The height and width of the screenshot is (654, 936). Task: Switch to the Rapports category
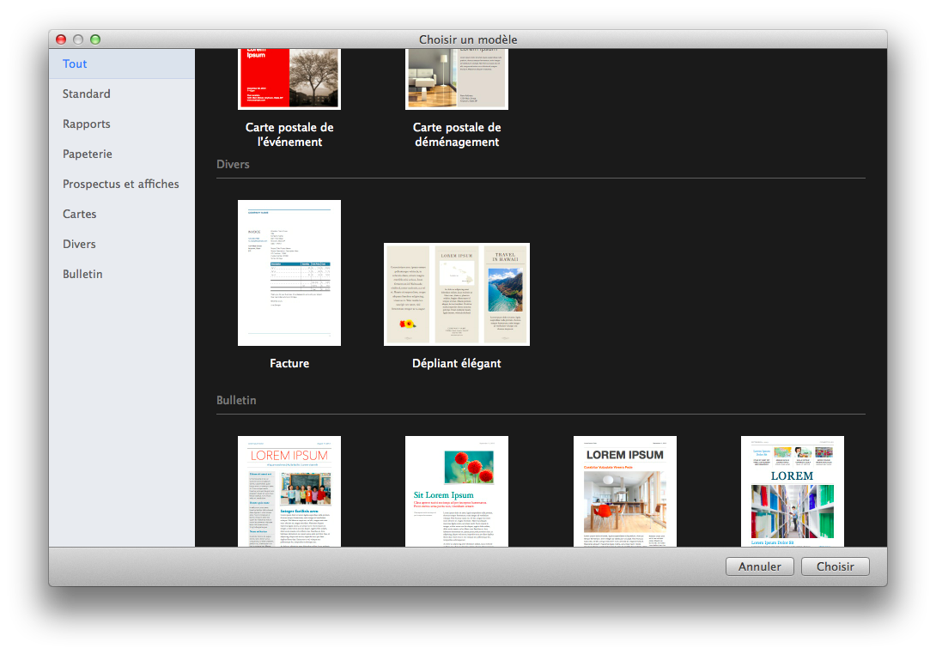tap(86, 124)
